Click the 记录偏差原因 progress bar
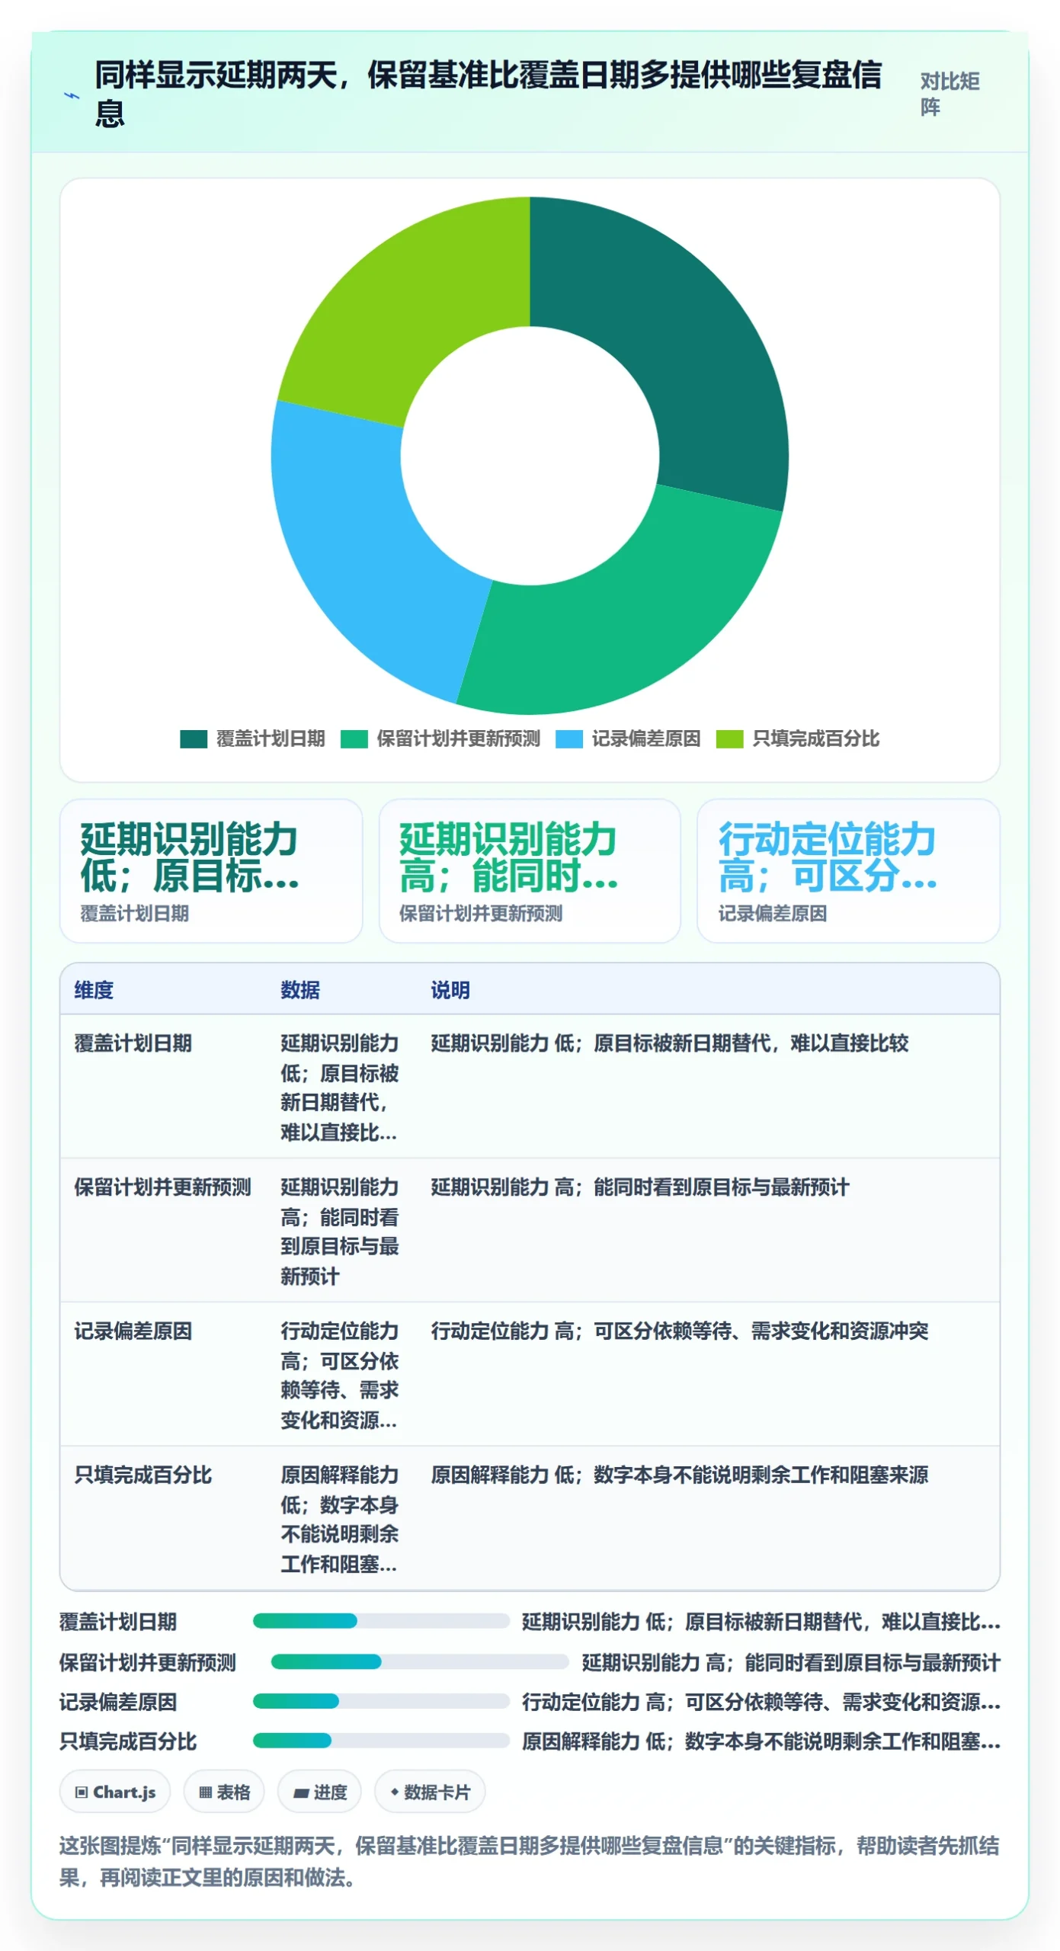1060x1951 pixels. [381, 1701]
